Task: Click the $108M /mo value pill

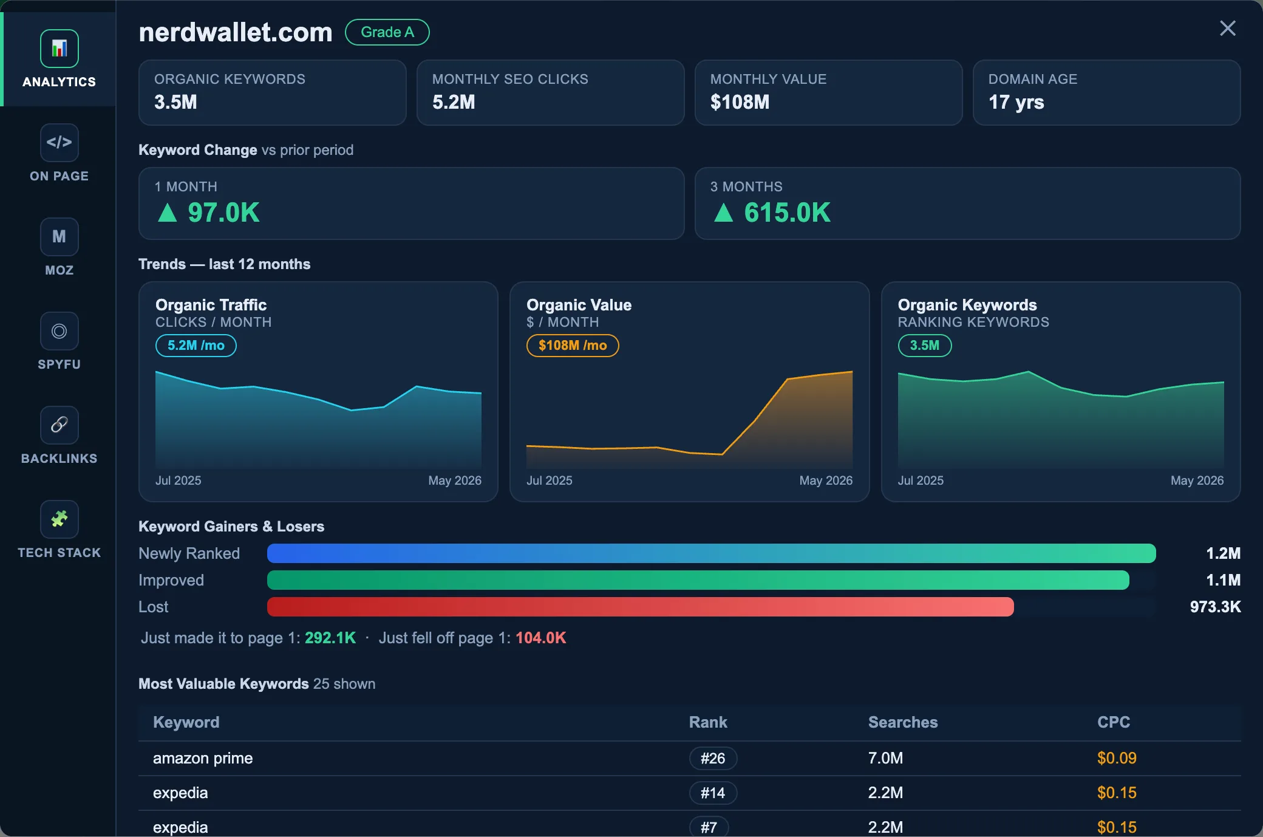Action: tap(573, 346)
